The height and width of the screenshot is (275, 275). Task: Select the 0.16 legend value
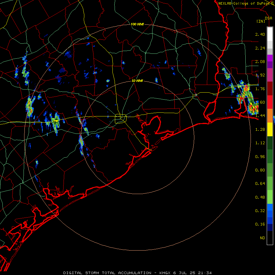point(260,224)
